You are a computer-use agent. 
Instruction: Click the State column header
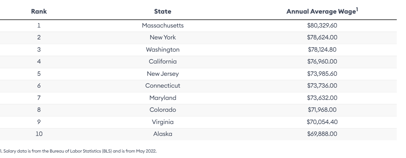click(x=163, y=12)
